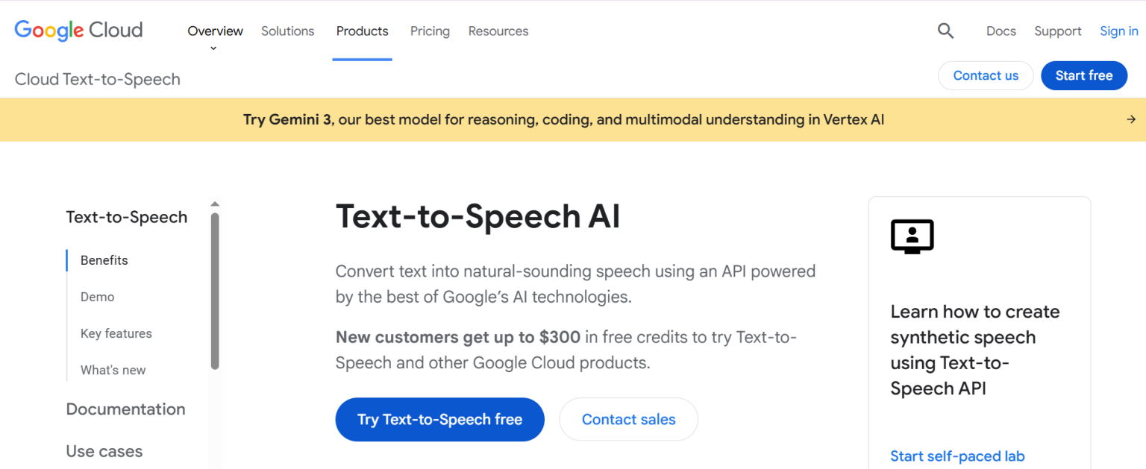Go to the Pricing page
Image resolution: width=1146 pixels, height=469 pixels.
[430, 31]
